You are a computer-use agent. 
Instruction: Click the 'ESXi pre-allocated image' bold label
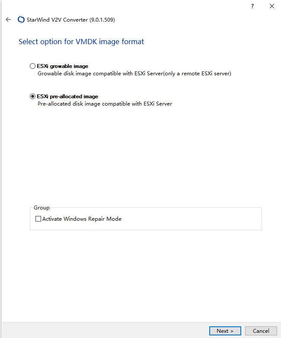point(67,97)
